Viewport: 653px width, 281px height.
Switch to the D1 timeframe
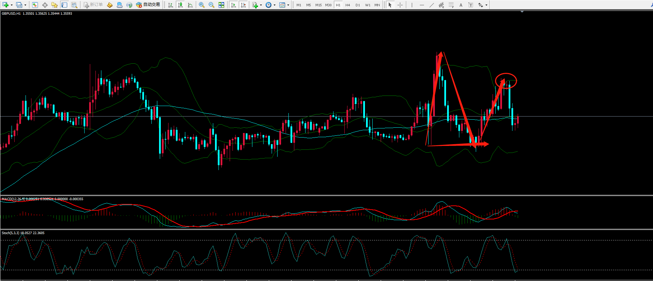[x=357, y=5]
